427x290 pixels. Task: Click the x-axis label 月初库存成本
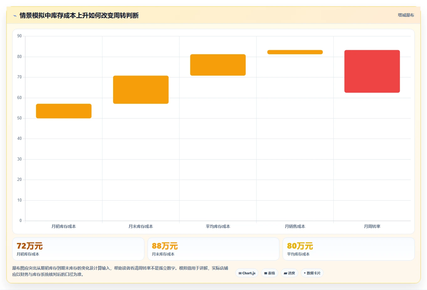click(64, 226)
